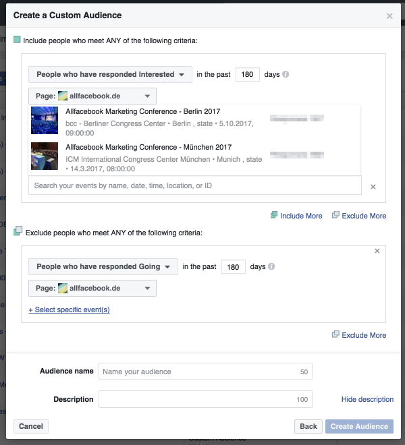Screen dimensions: 405x445
Task: Click the Exclude criteria section icon
Action: pyautogui.click(x=18, y=231)
